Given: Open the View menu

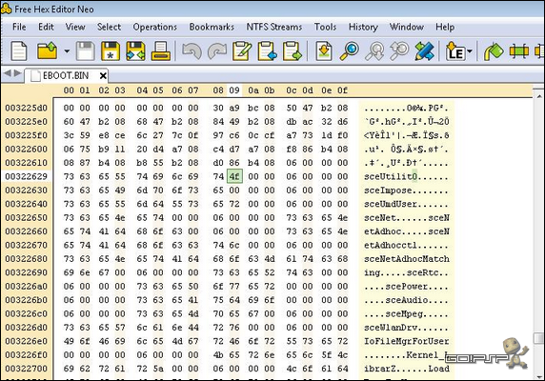Looking at the screenshot, I should [x=75, y=27].
